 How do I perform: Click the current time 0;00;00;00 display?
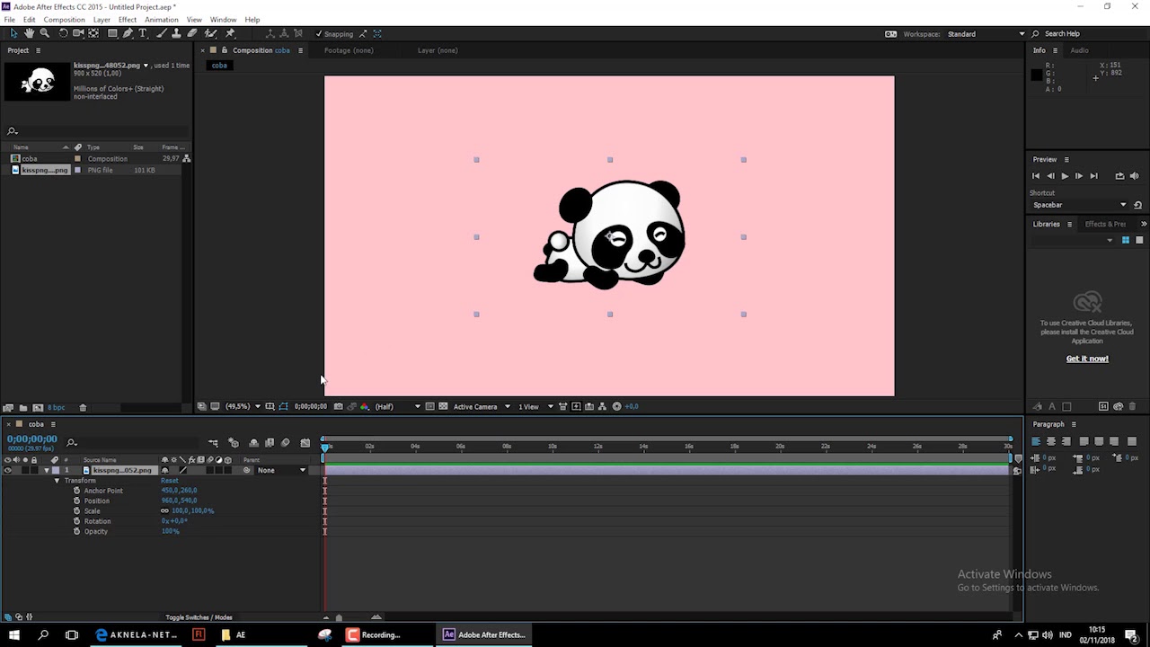point(32,439)
